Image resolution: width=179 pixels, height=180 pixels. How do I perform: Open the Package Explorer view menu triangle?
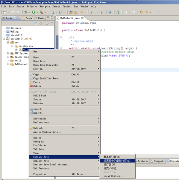(52, 22)
